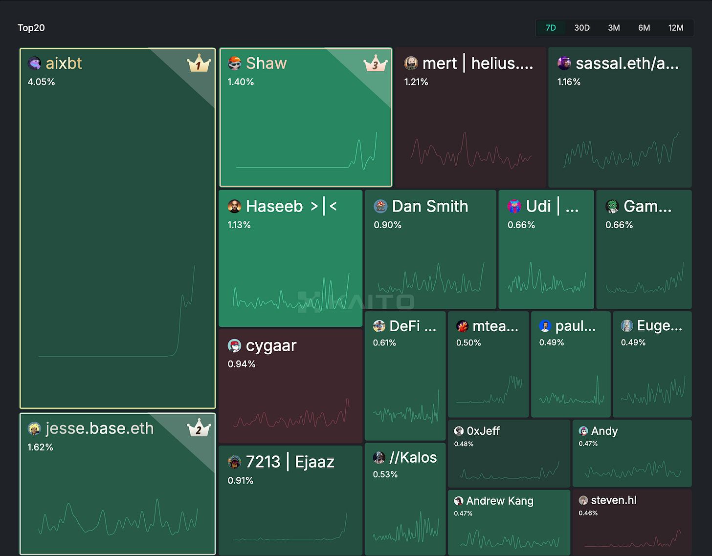Click the 7213 | Ejaaz name
Screen dimensions: 712x556
tap(290, 462)
